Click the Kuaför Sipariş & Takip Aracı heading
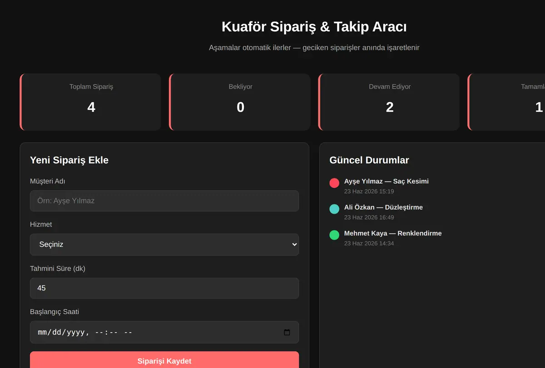 pyautogui.click(x=314, y=27)
